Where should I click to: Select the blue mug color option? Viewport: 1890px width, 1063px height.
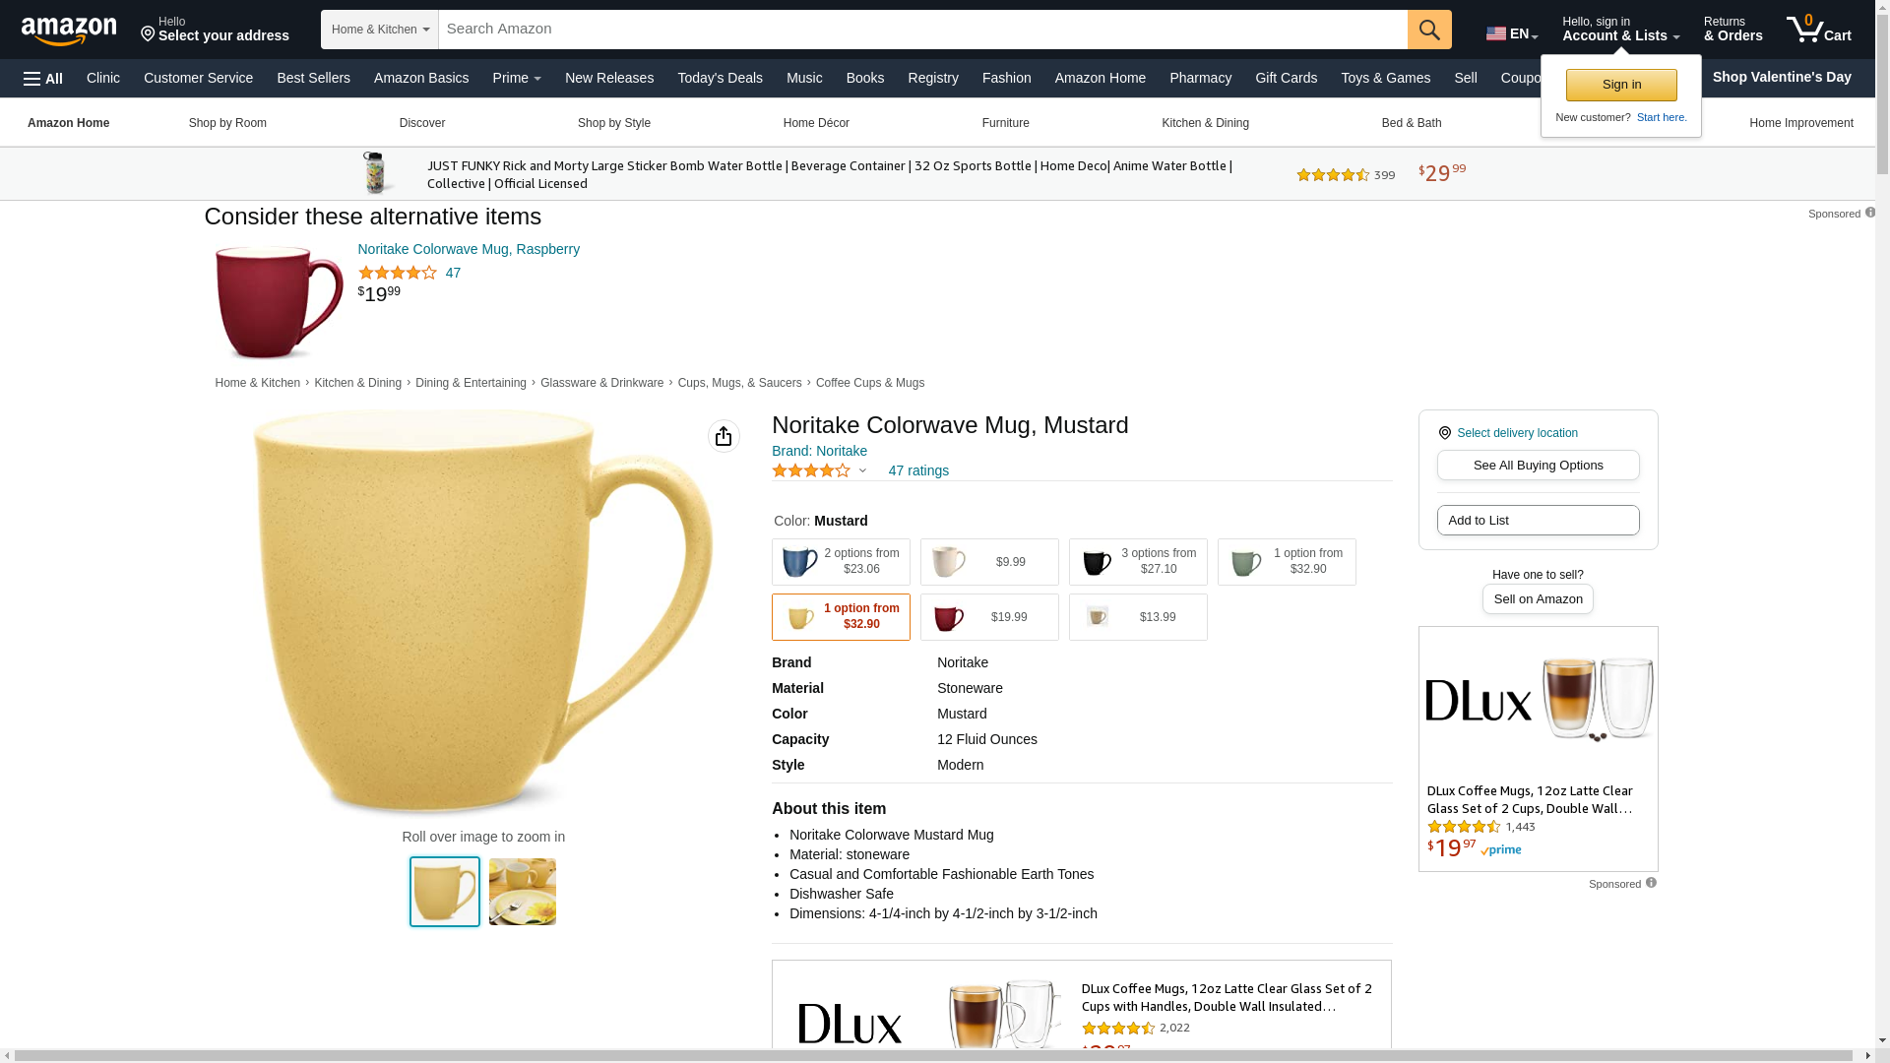point(841,562)
